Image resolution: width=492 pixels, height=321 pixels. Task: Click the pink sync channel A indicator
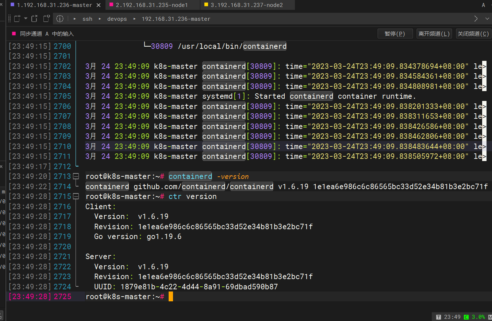tap(14, 34)
